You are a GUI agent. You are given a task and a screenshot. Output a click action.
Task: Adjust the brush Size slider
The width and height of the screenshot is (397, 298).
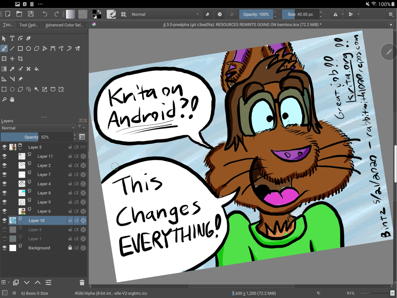300,14
